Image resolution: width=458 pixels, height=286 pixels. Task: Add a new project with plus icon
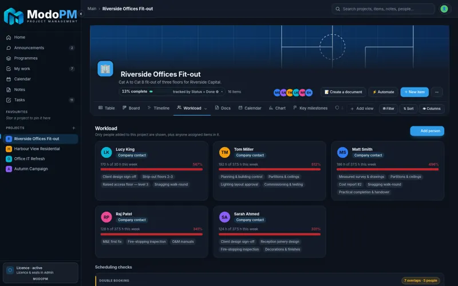click(x=74, y=128)
